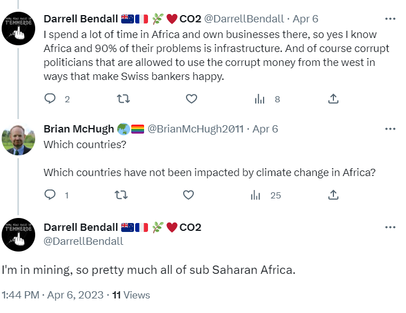Viewport: 406px width, 313px height.
Task: Open Brian McHugh's profile picture
Action: pos(19,139)
